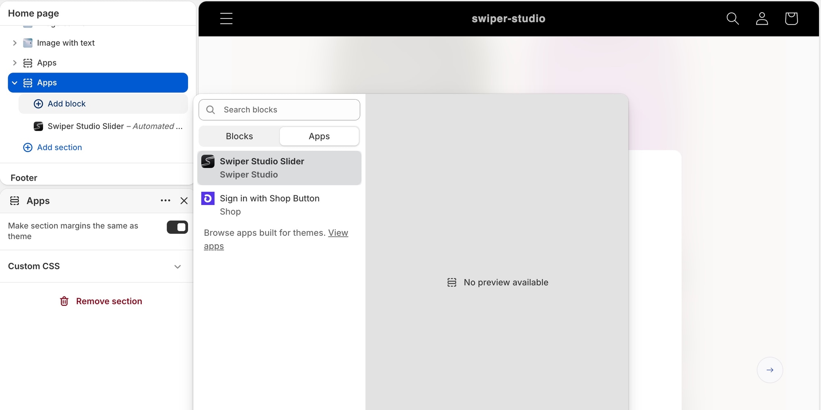Switch to the Apps tab
This screenshot has height=410, width=821.
319,136
